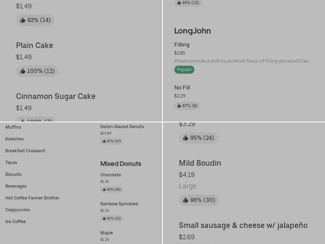Viewport: 325px width, 244px height.
Task: Choose the Maple donut
Action: [x=106, y=233]
